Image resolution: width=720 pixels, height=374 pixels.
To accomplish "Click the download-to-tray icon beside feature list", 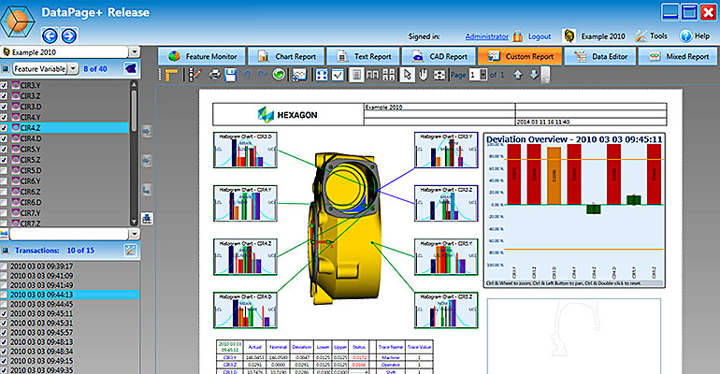I will tap(147, 219).
